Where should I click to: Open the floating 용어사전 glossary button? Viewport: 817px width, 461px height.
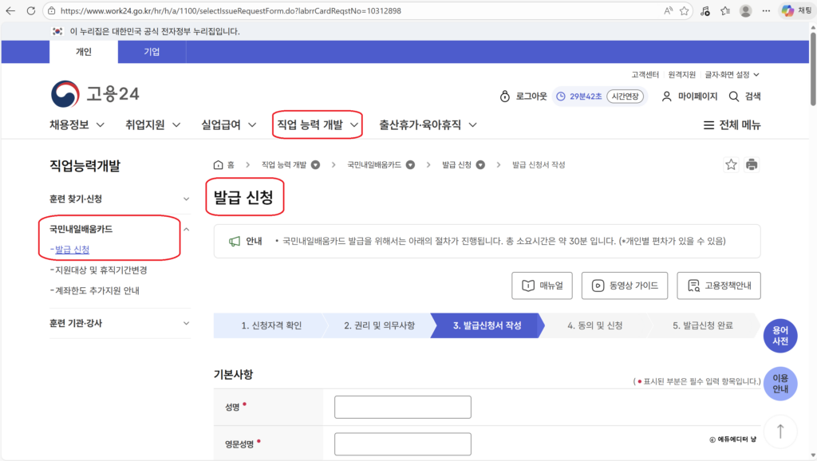[x=780, y=336]
